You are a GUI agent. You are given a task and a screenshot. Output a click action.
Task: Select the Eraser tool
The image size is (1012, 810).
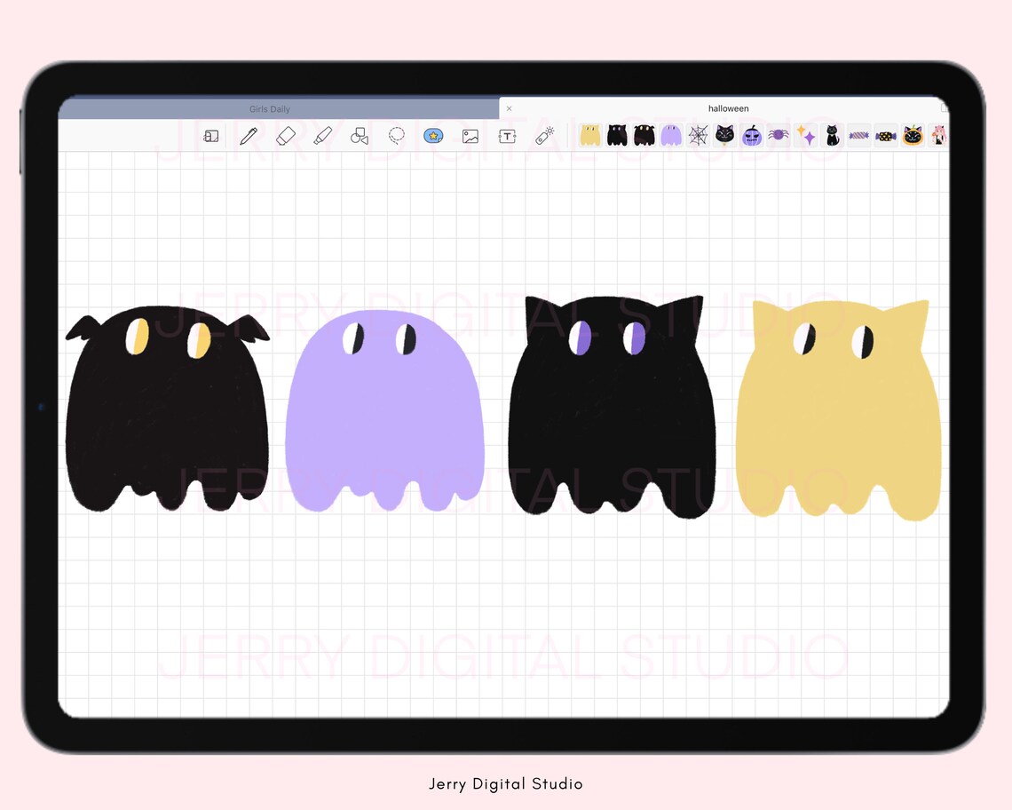click(x=286, y=135)
